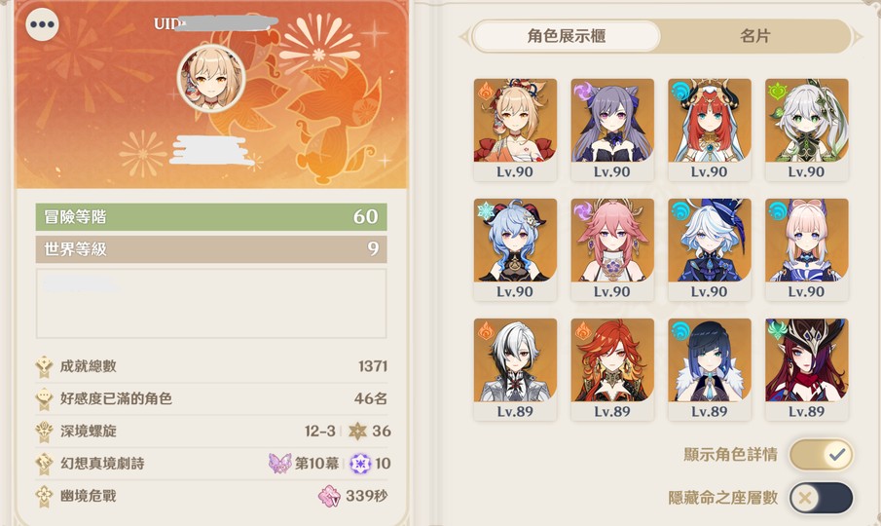Open the 幽境危戰 mode icon
881x526 pixels.
(44, 496)
